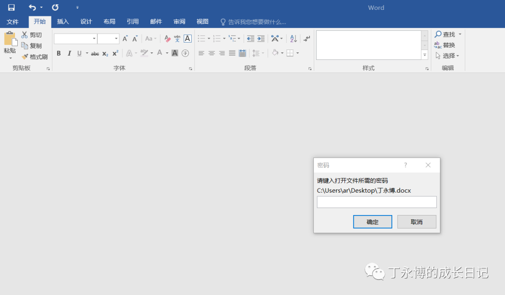Screen dimensions: 505x295
Task: Click the Save icon in quick access toolbar
Action: pyautogui.click(x=11, y=7)
